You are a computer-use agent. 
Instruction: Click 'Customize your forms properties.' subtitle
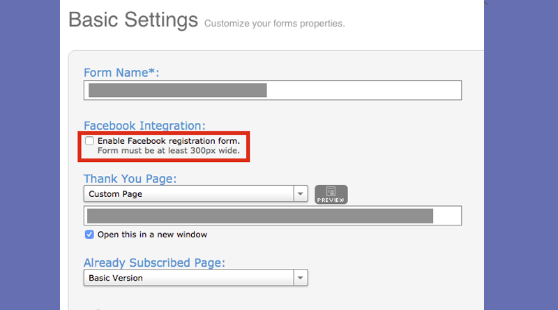coord(274,24)
